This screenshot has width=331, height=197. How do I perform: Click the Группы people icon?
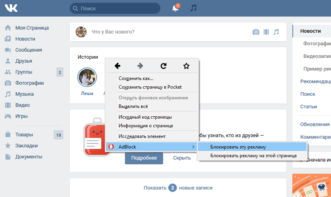(x=8, y=72)
